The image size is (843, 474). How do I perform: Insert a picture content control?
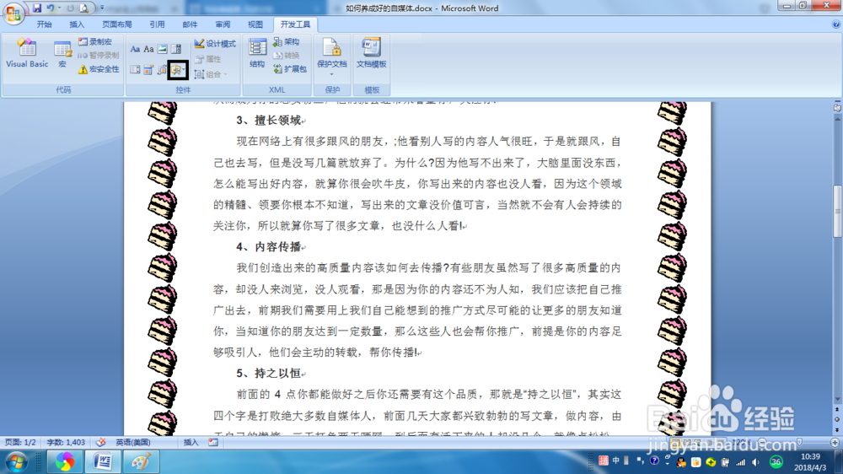163,50
